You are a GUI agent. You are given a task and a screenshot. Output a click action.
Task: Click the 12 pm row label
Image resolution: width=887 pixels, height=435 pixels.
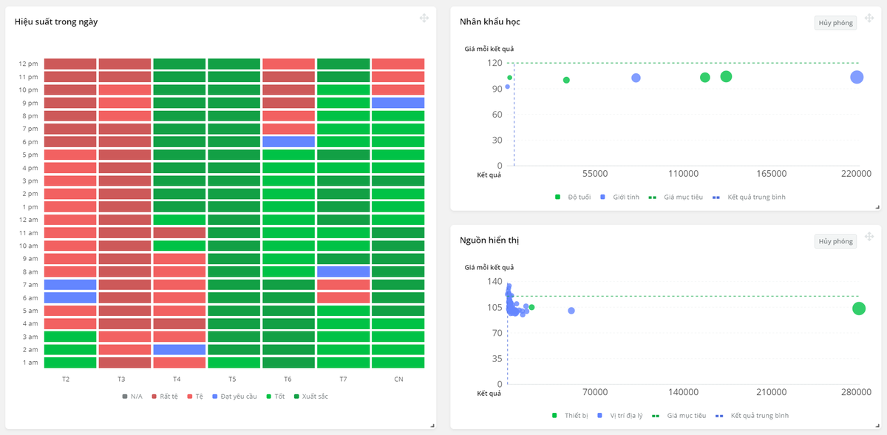coord(28,64)
